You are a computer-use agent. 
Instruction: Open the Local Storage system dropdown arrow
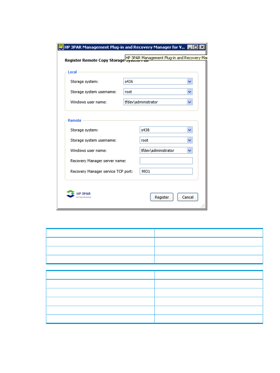point(190,82)
